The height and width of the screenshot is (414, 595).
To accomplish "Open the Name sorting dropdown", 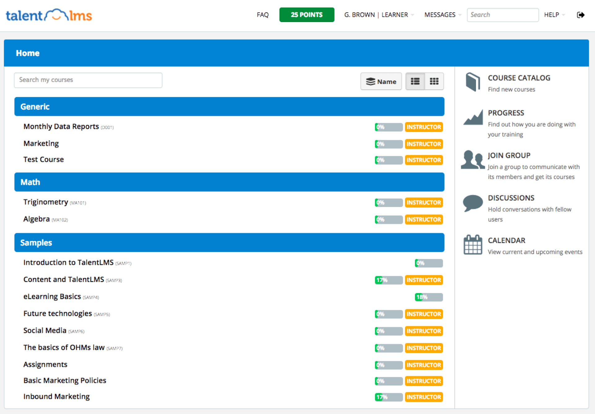I will [381, 81].
